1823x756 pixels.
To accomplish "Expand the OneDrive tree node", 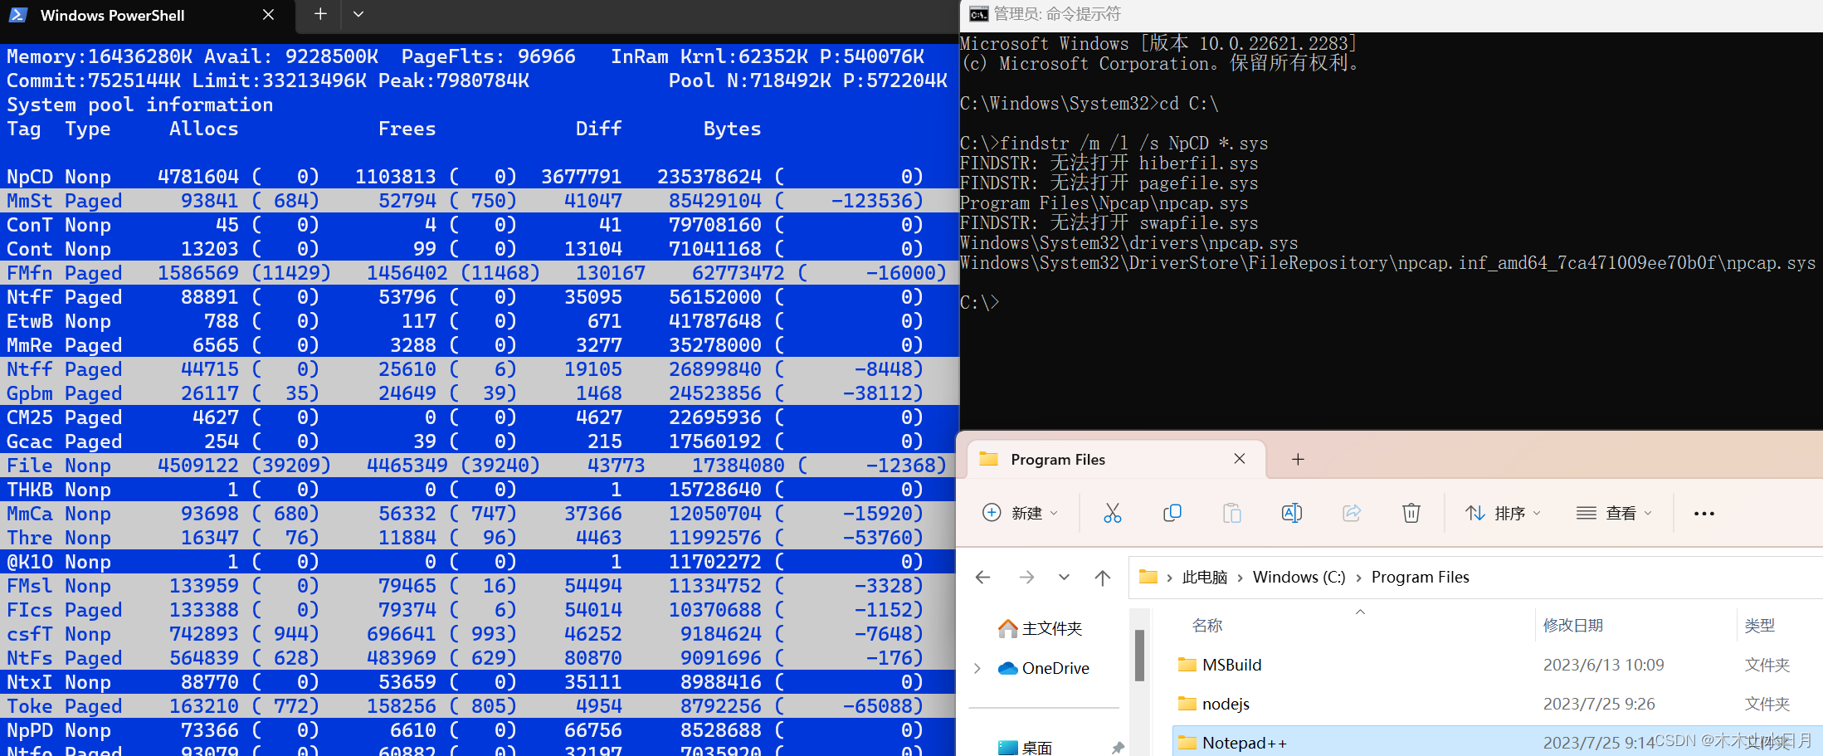I will pyautogui.click(x=977, y=668).
